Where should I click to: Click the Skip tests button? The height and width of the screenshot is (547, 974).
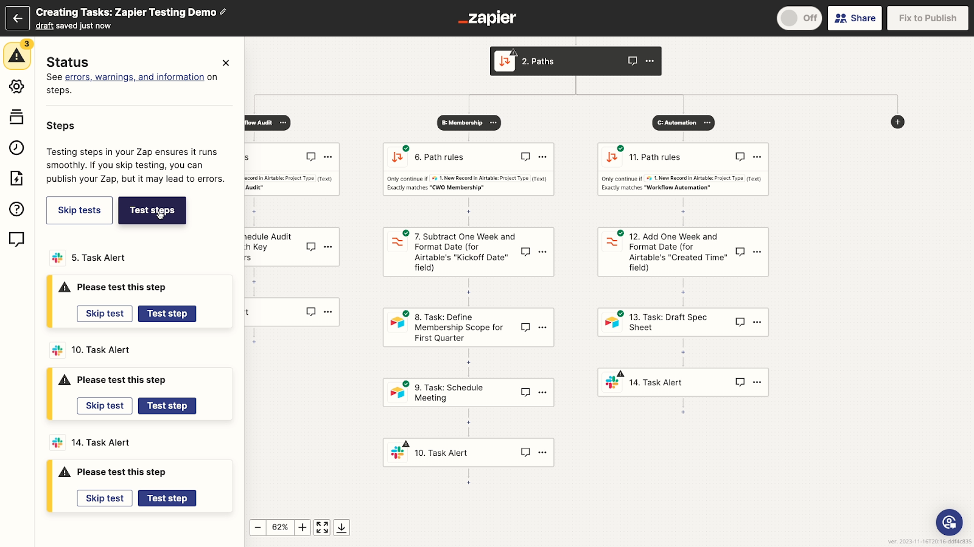(79, 210)
